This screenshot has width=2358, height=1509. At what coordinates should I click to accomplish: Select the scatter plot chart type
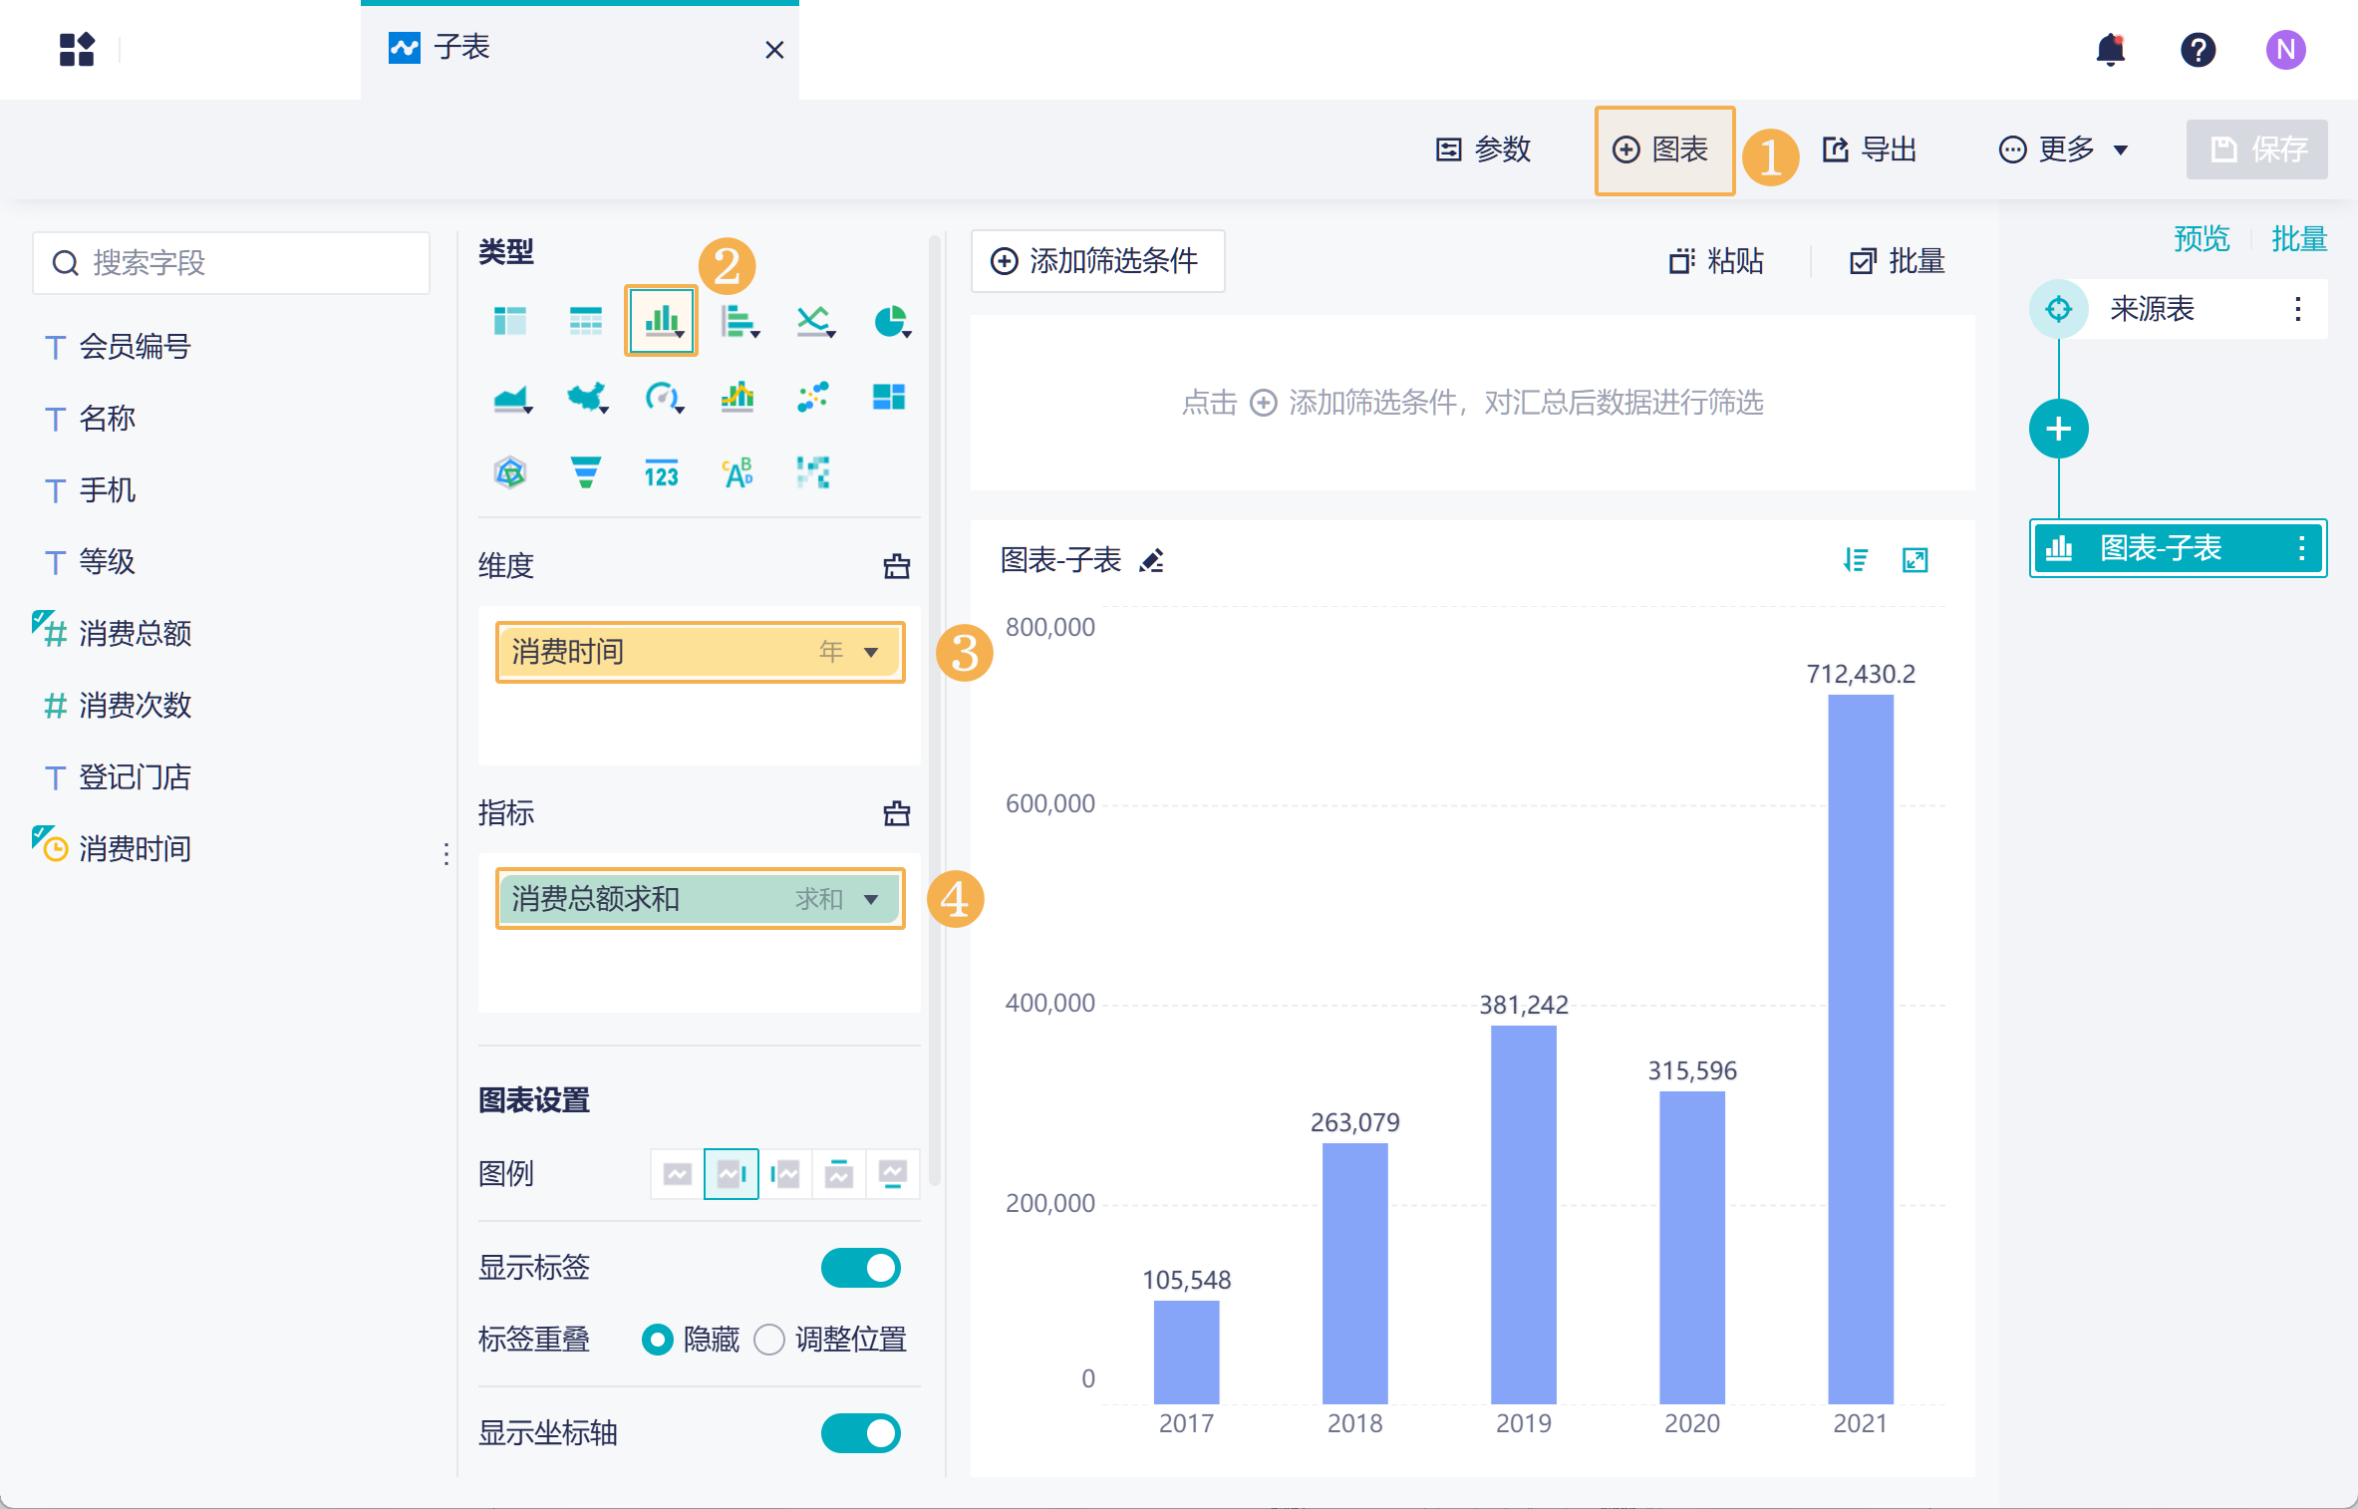[813, 397]
